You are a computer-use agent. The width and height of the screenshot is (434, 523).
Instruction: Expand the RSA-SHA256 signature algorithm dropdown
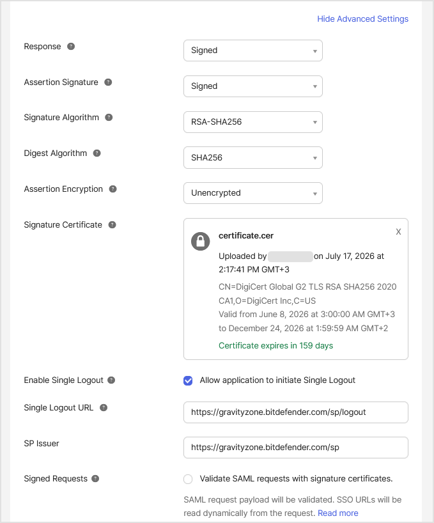[253, 122]
